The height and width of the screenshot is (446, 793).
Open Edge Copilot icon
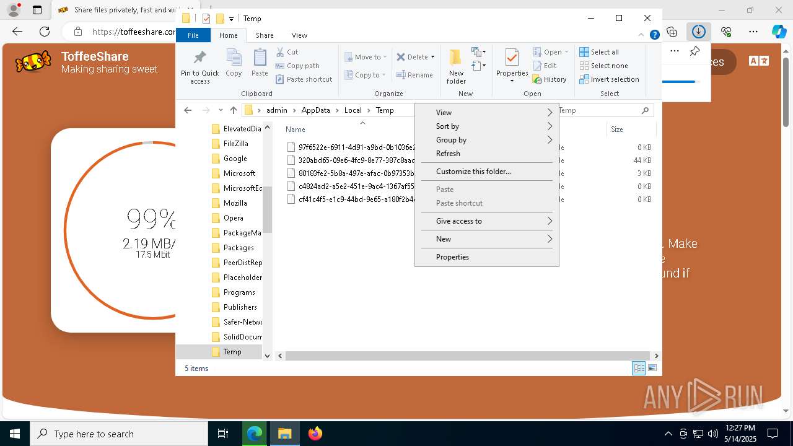coord(779,32)
